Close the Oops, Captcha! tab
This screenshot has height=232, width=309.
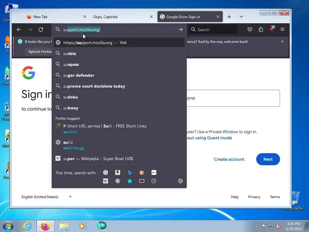pyautogui.click(x=151, y=17)
